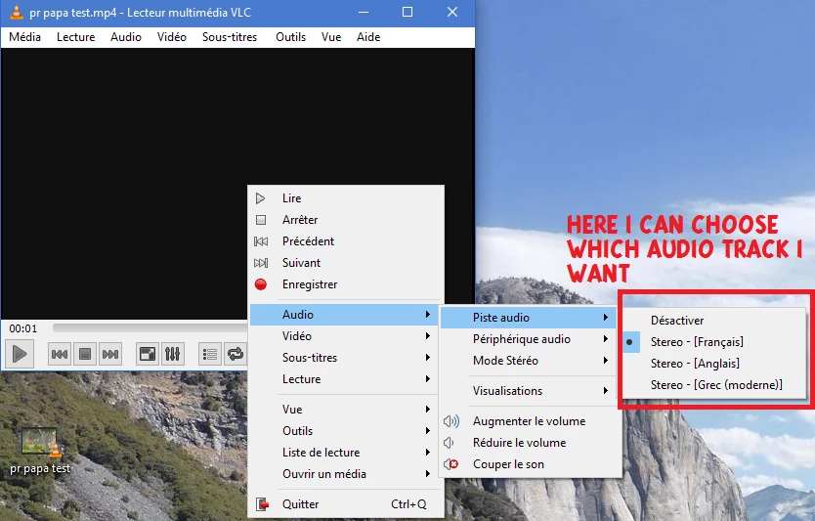Click the Play triangle icon beside Lire
Screen dimensions: 815x521
[x=261, y=198]
